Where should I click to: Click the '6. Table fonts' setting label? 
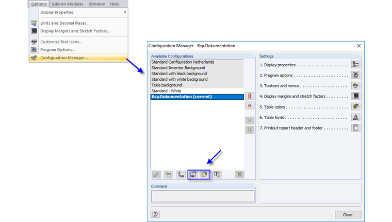272,117
